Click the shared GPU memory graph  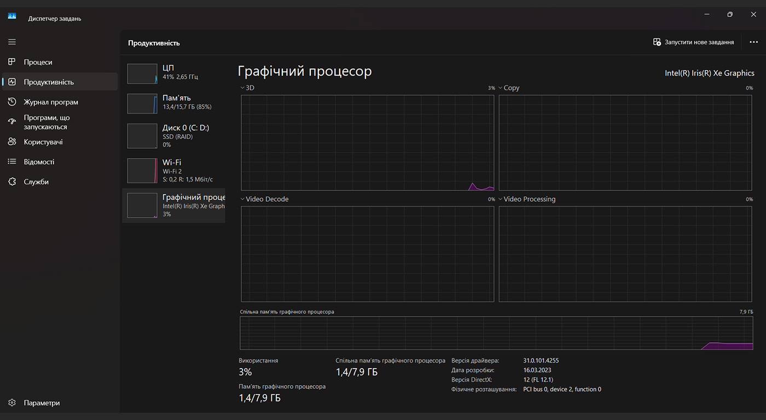[496, 333]
